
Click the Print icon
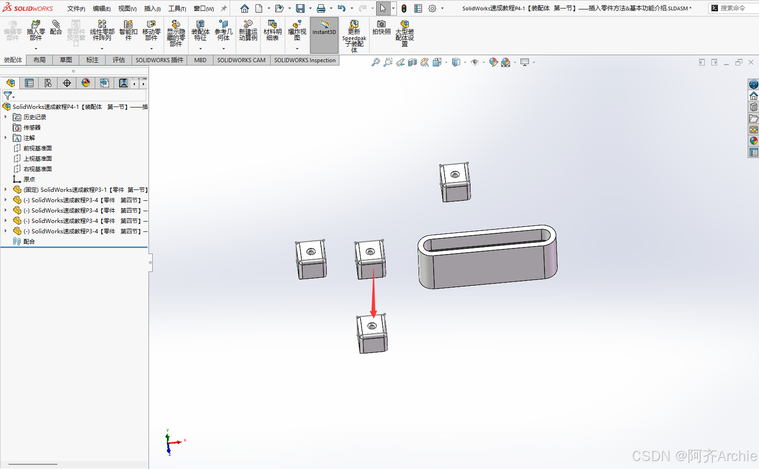[321, 8]
